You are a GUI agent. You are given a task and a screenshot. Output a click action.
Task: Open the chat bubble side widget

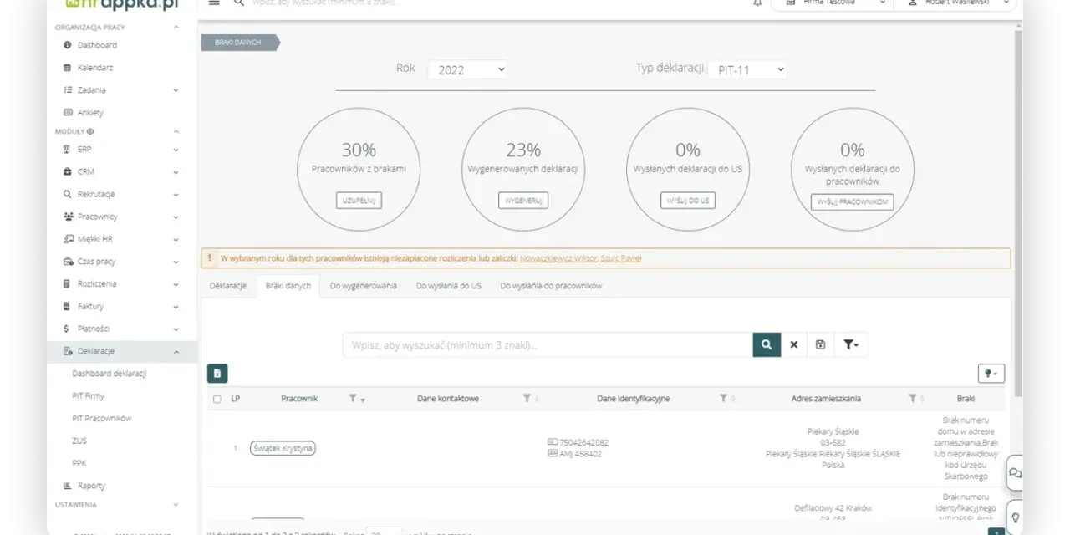click(x=1015, y=473)
